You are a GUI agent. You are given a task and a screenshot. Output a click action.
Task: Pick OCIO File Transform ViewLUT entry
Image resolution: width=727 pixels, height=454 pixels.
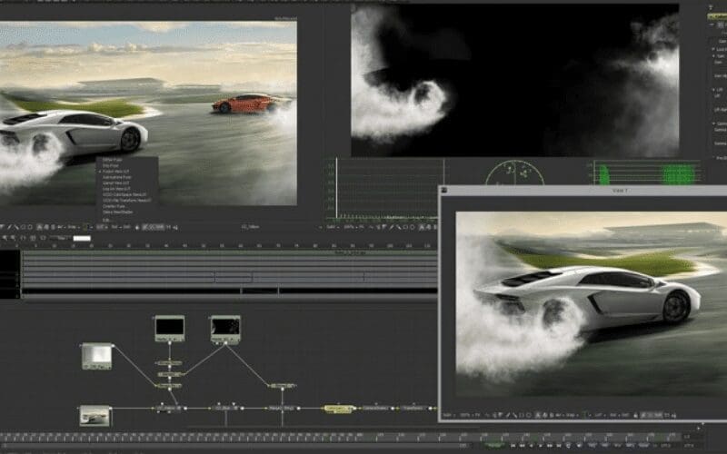click(x=127, y=200)
